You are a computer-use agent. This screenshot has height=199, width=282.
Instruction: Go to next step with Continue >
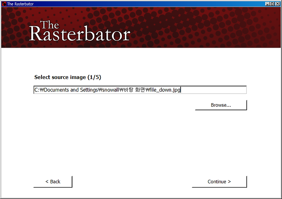[x=219, y=182]
